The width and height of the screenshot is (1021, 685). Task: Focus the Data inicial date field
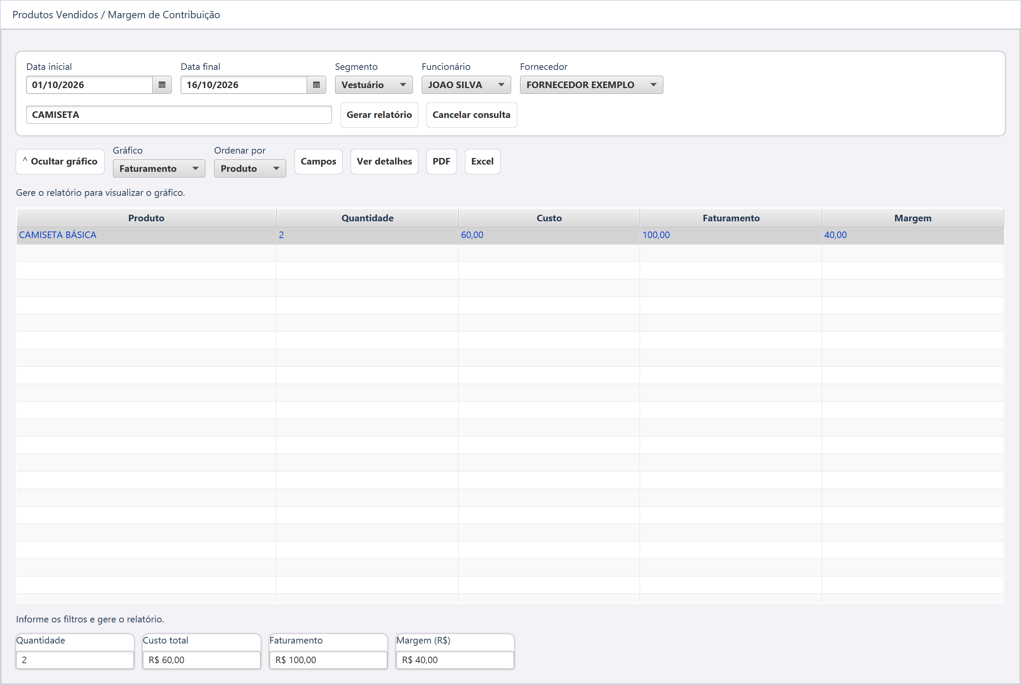[90, 85]
